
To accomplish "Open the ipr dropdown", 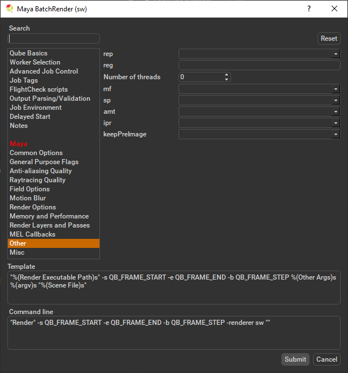I will point(336,123).
